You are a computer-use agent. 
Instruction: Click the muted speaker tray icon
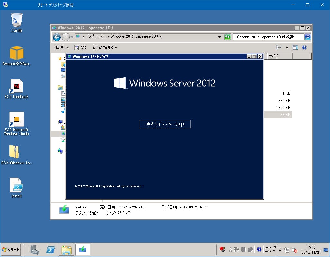[294, 250]
